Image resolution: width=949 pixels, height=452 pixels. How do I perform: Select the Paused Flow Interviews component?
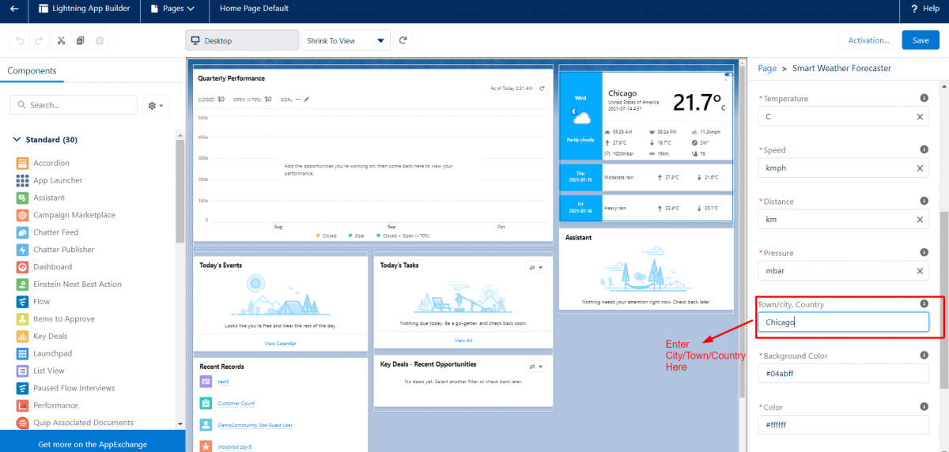pos(66,388)
